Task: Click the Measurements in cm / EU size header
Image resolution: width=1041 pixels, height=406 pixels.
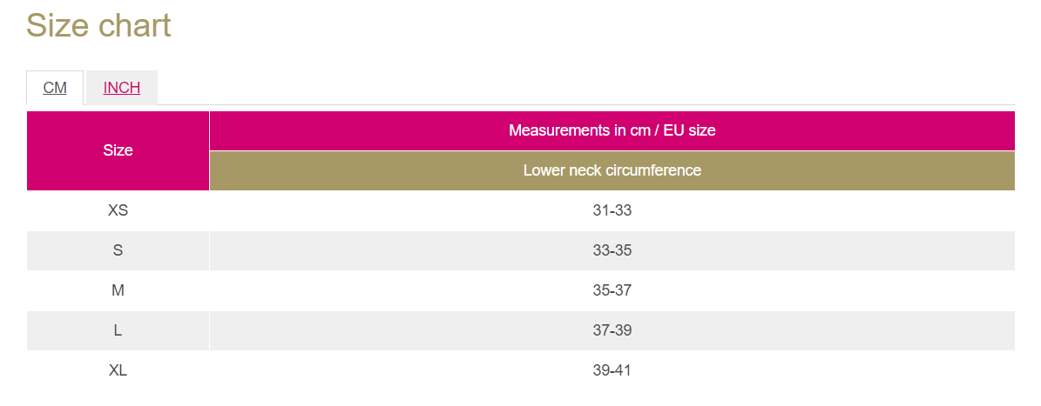Action: [612, 130]
